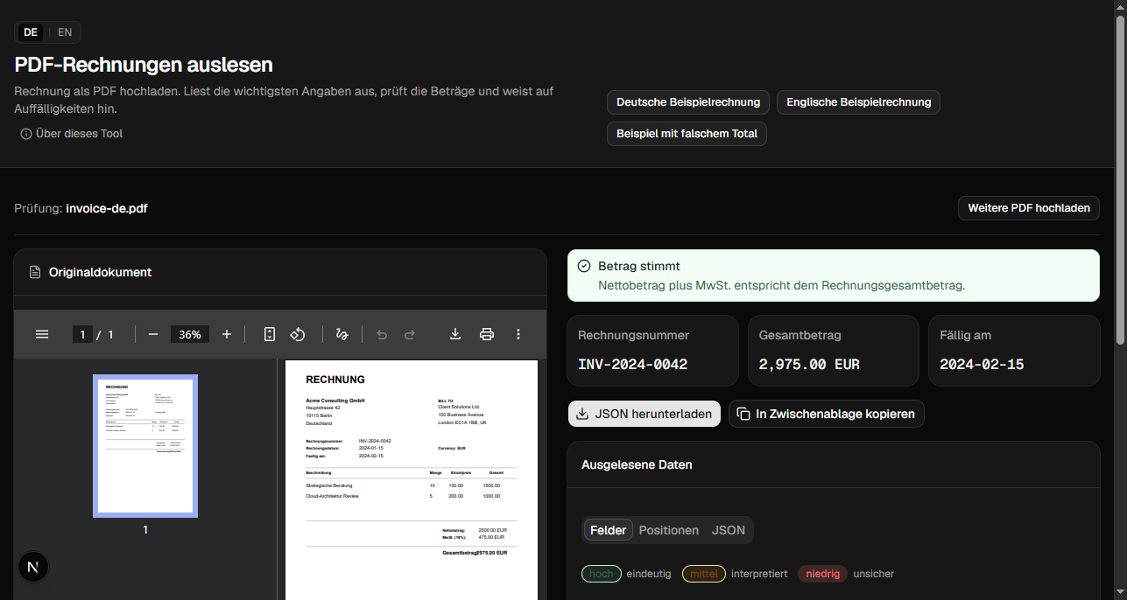
Task: Select the Felder tab
Action: [609, 530]
